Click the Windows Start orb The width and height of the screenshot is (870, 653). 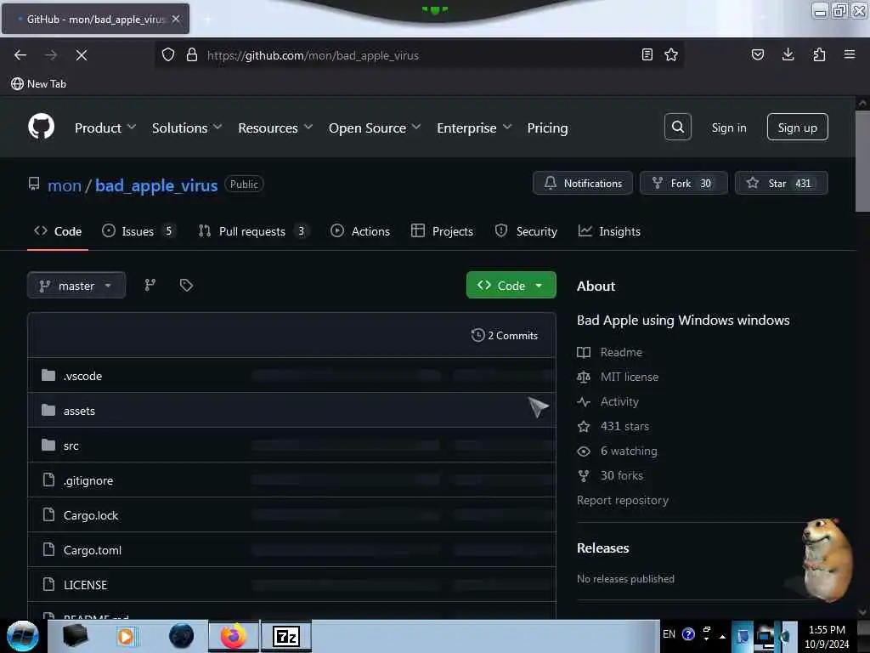[x=23, y=636]
